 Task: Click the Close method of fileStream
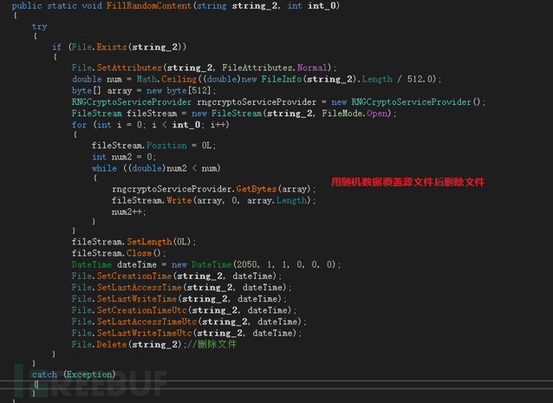(x=139, y=253)
